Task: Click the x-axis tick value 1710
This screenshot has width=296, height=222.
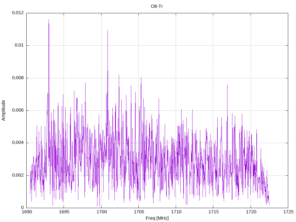Action: coord(176,212)
